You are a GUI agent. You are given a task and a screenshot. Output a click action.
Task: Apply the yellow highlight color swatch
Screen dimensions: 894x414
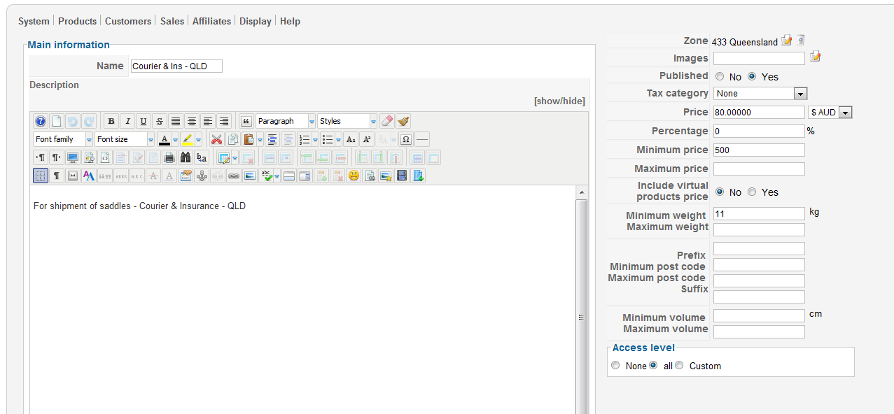[188, 139]
